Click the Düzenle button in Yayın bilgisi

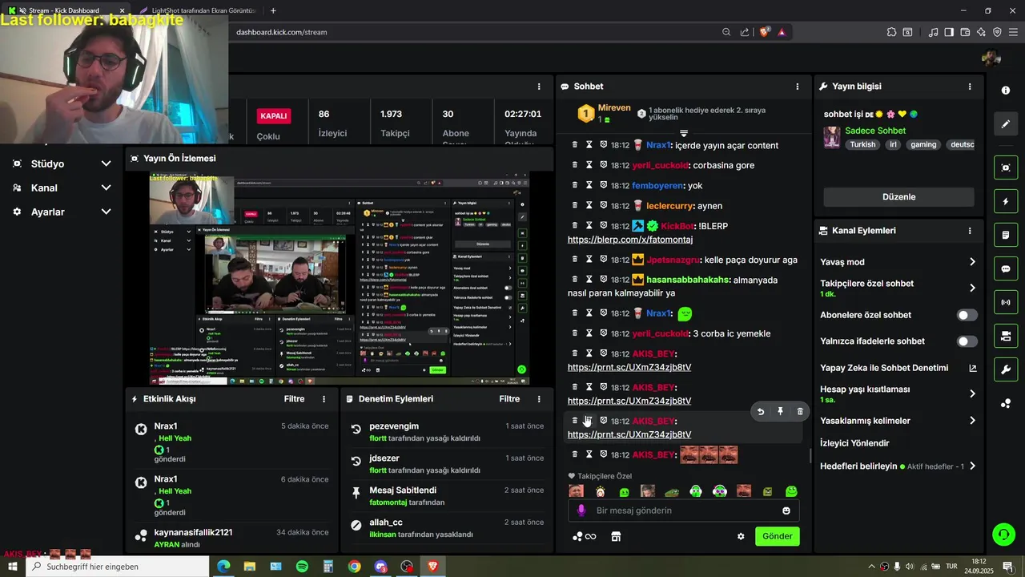click(898, 197)
